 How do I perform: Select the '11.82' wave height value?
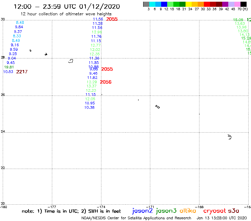[x=92, y=78]
